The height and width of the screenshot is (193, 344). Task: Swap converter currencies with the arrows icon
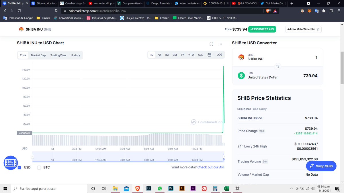(277, 67)
